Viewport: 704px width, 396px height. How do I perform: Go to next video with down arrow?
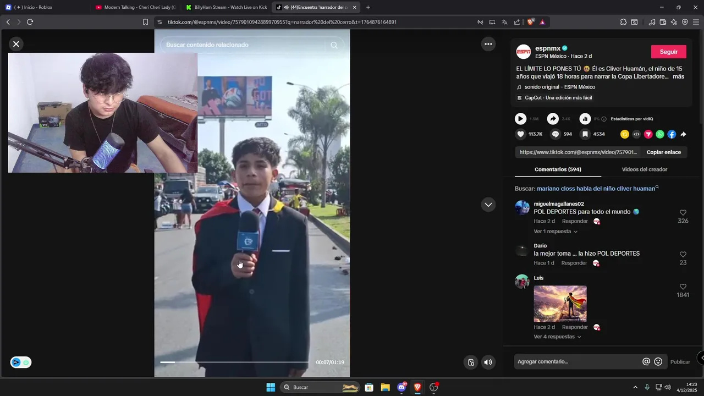(x=488, y=205)
